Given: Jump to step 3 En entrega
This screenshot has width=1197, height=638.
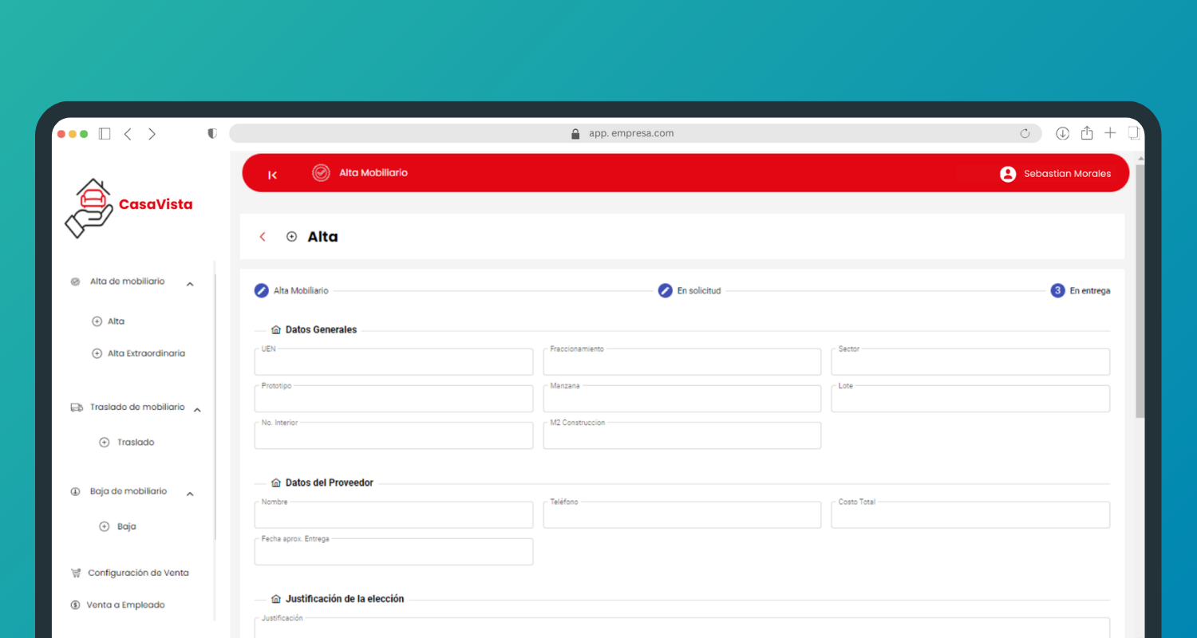Looking at the screenshot, I should point(1080,291).
